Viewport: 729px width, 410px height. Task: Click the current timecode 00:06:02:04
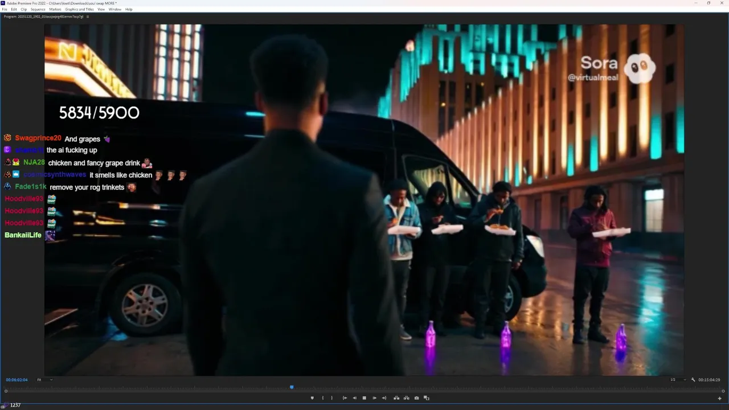point(17,380)
